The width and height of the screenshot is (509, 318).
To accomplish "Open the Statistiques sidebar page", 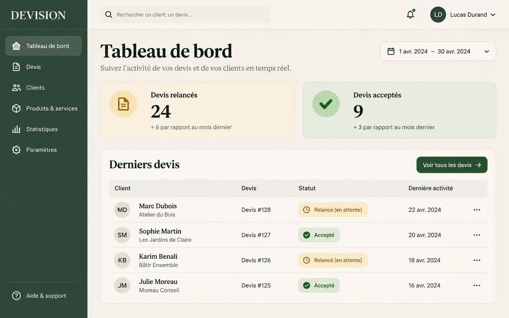I will pos(44,129).
